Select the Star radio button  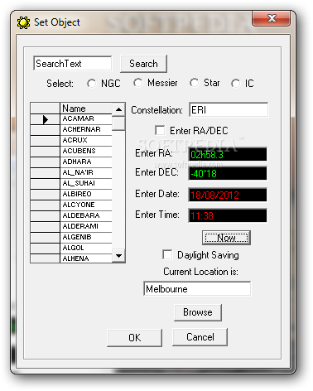click(x=194, y=83)
